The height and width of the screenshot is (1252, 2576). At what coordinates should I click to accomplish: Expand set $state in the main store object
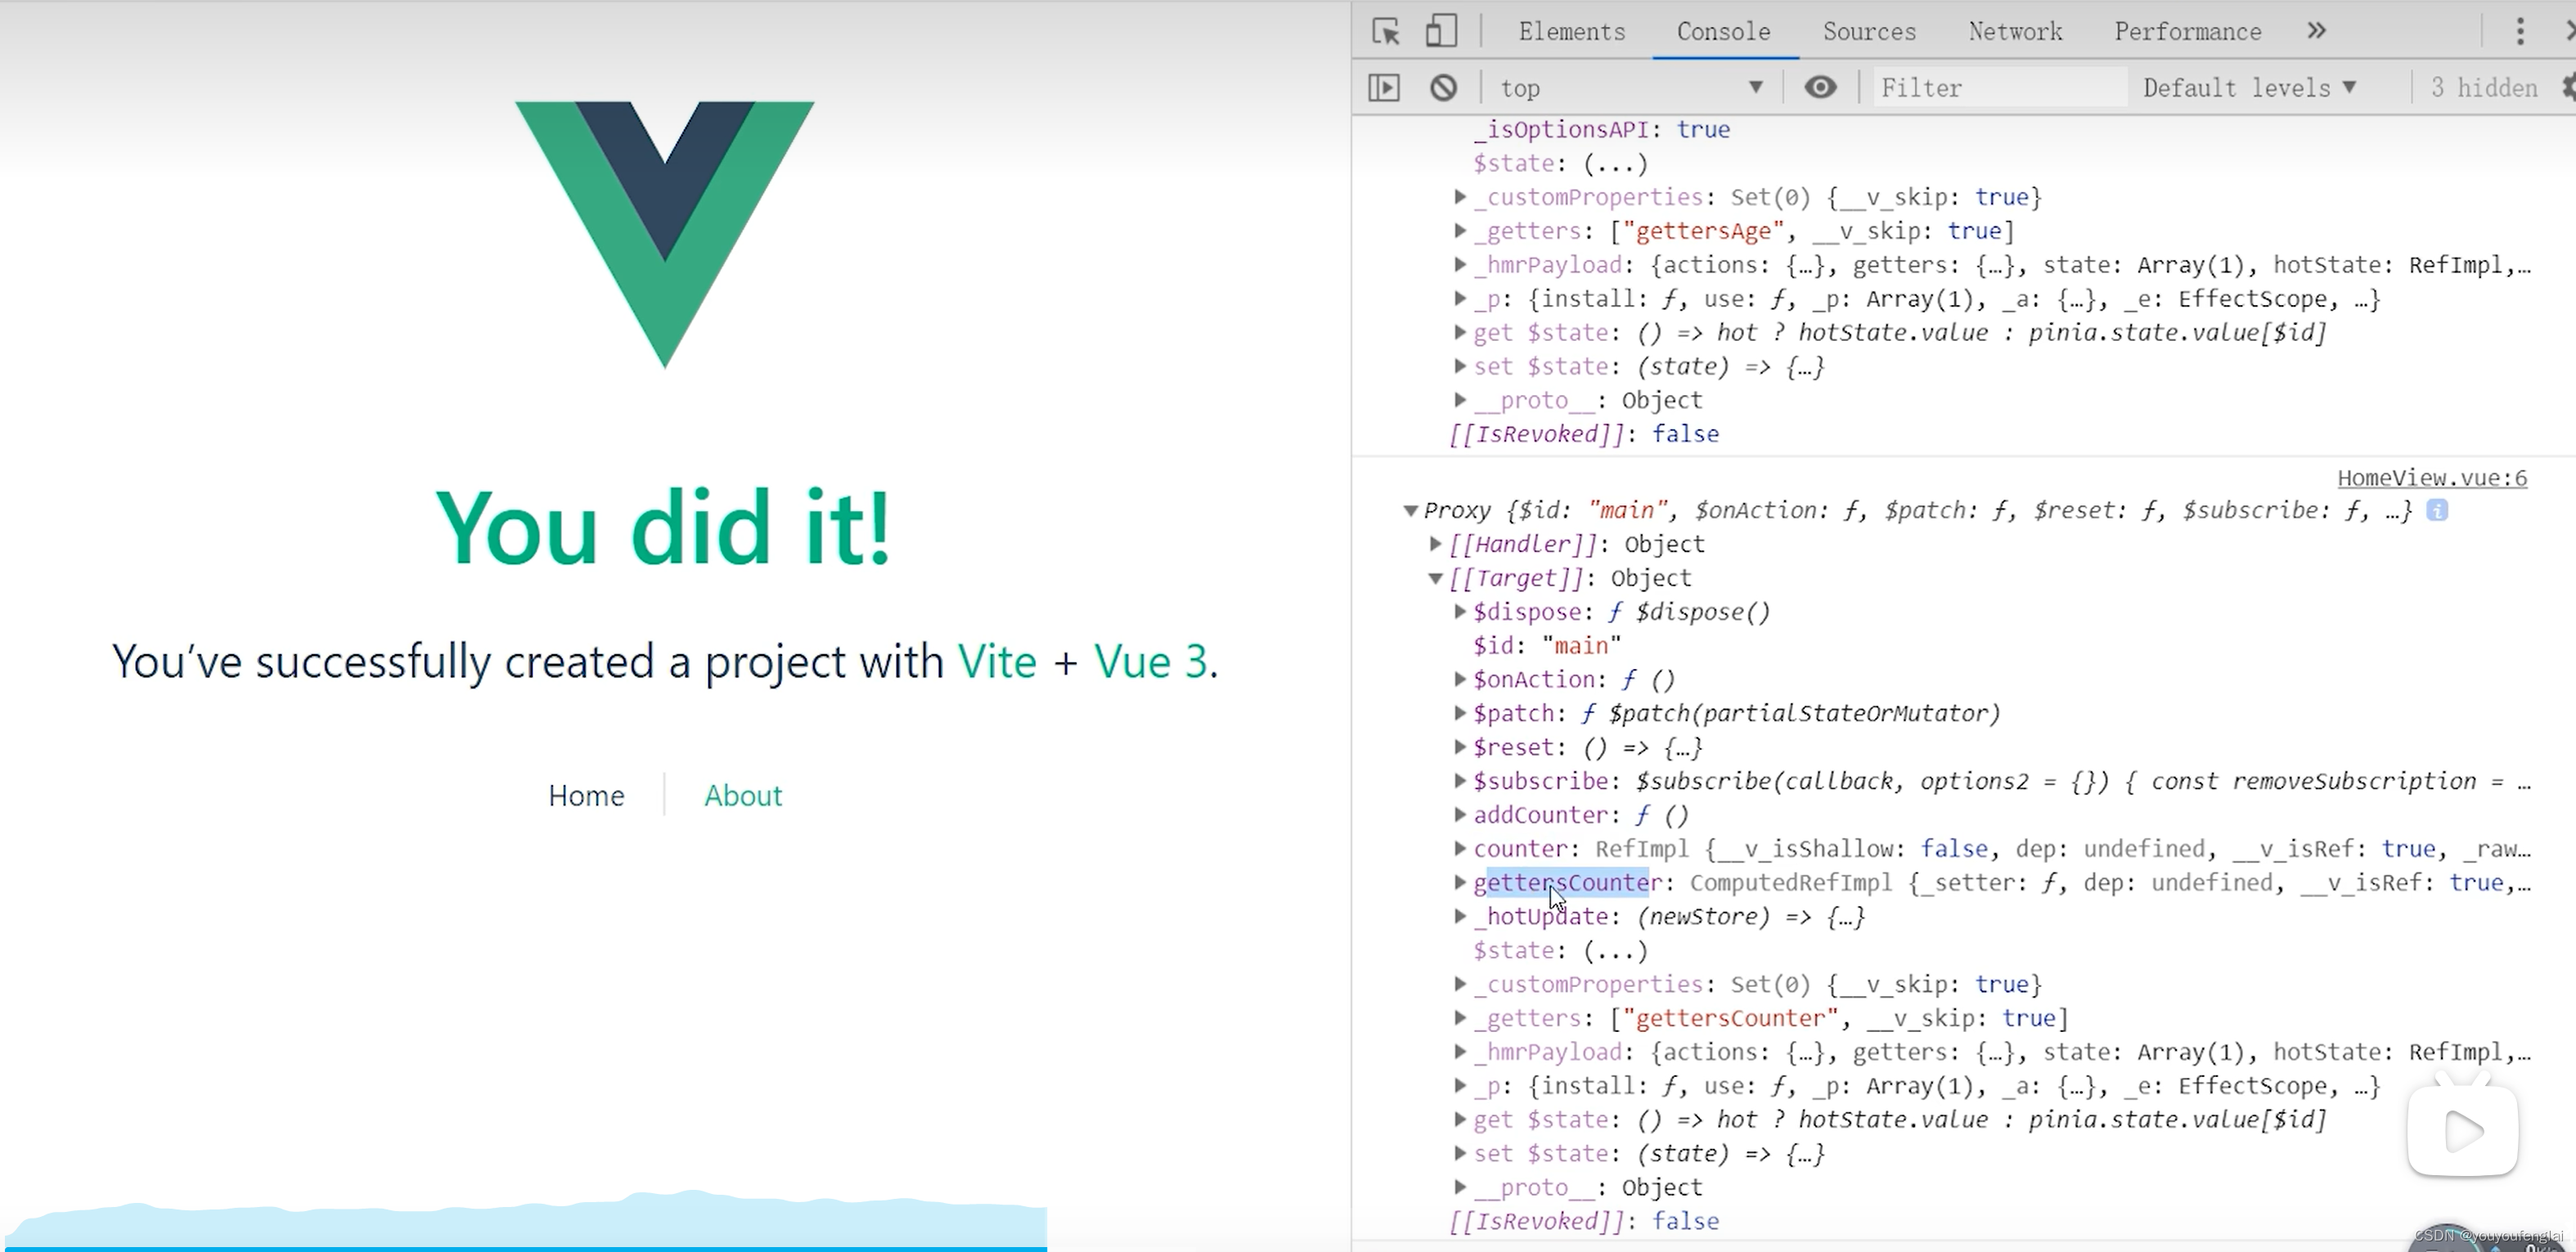tap(1460, 1154)
